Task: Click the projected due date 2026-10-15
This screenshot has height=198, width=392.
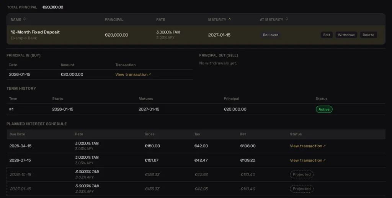Action: tap(21, 175)
